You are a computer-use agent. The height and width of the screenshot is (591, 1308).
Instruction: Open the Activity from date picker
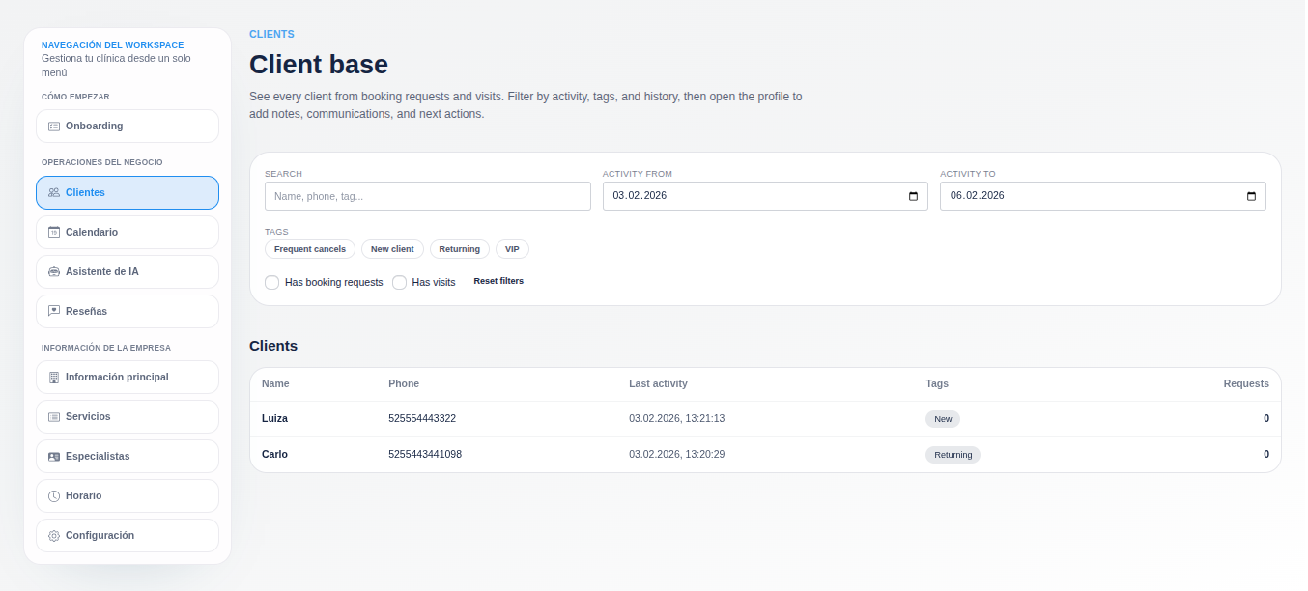pyautogui.click(x=913, y=196)
